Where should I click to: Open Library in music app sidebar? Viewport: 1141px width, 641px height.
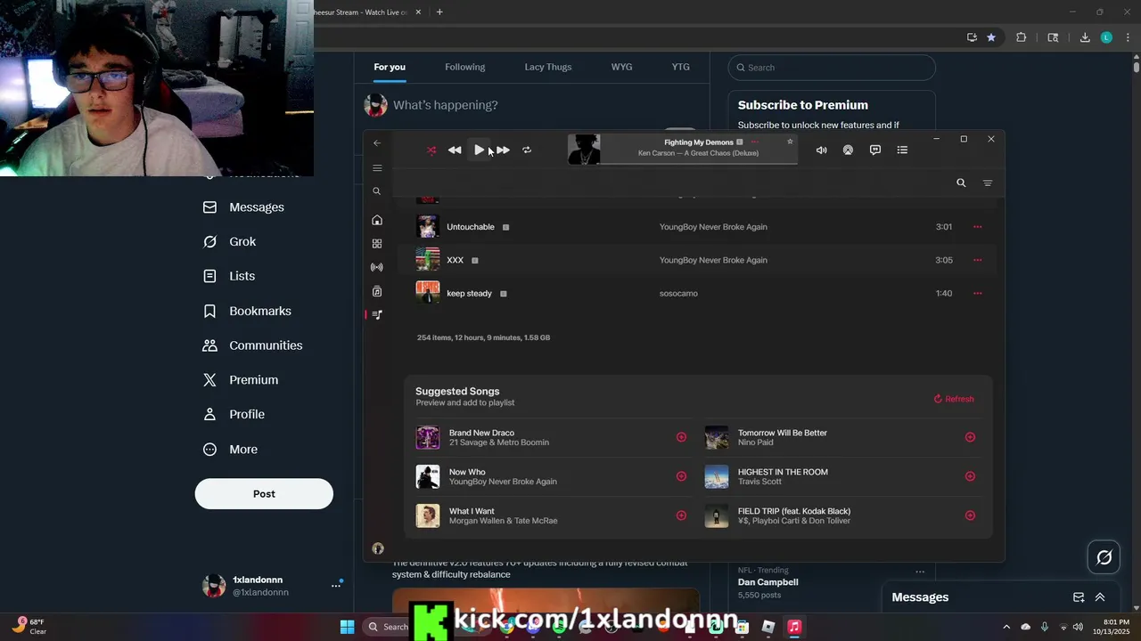(x=377, y=291)
